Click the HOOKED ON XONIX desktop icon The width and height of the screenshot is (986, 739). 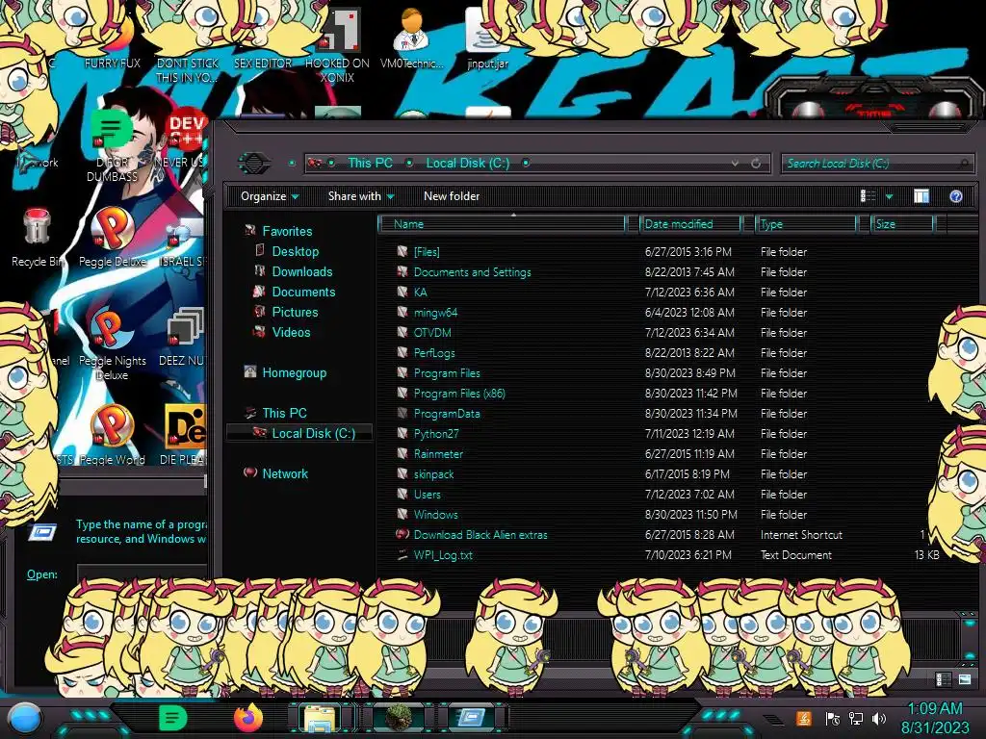(x=337, y=46)
